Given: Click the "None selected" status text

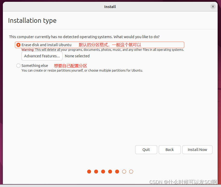Looking at the screenshot, I should [x=77, y=56].
